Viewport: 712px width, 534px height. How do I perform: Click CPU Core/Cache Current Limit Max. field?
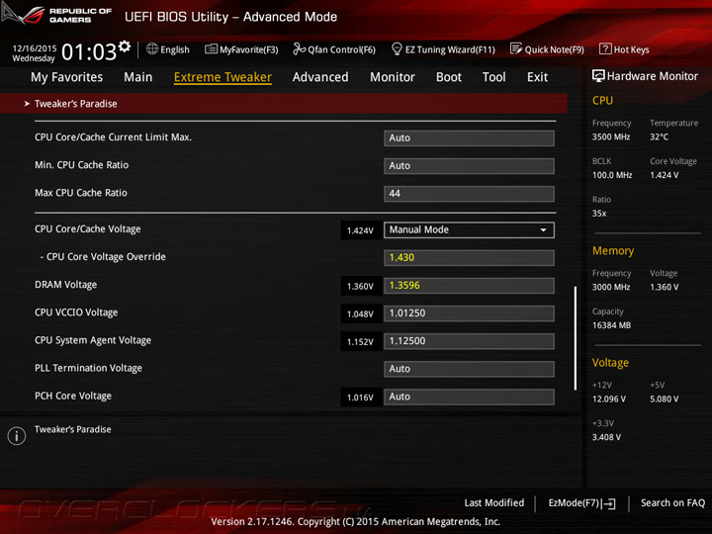(469, 138)
